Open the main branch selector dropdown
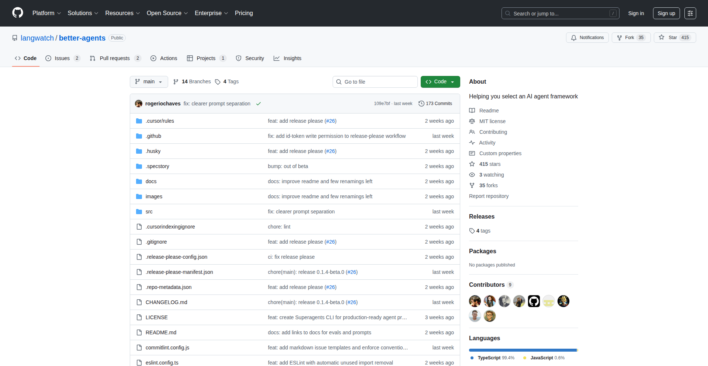 click(149, 81)
